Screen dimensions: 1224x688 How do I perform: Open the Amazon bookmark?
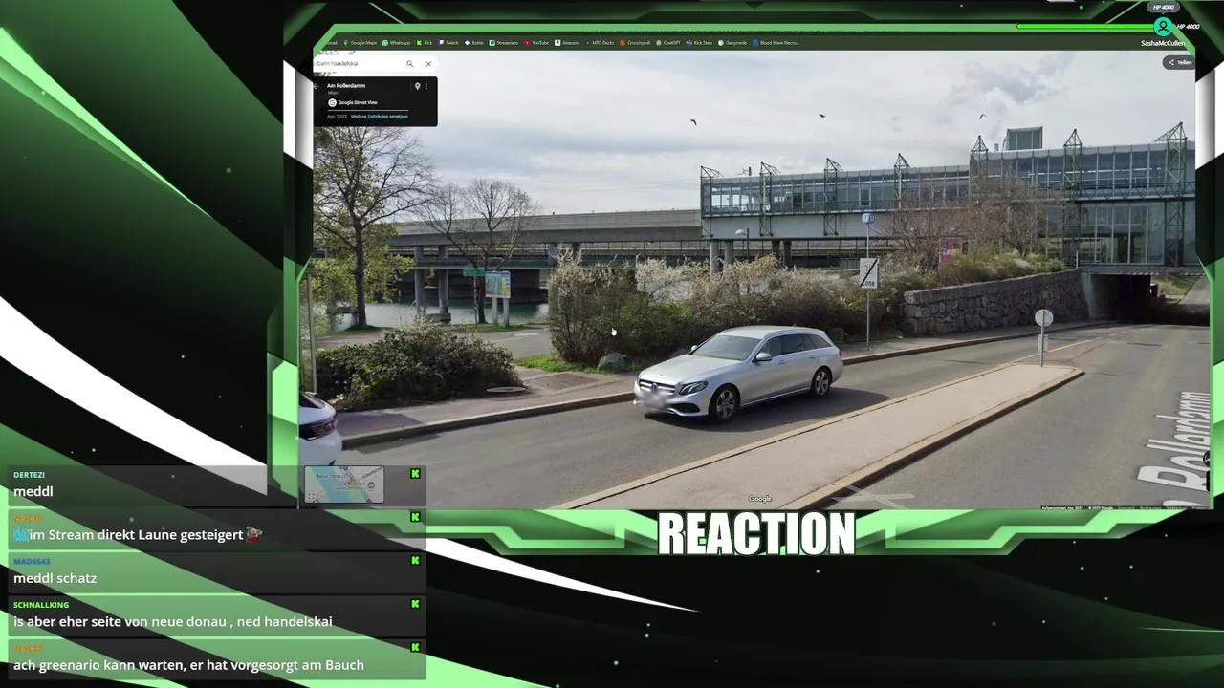(566, 43)
